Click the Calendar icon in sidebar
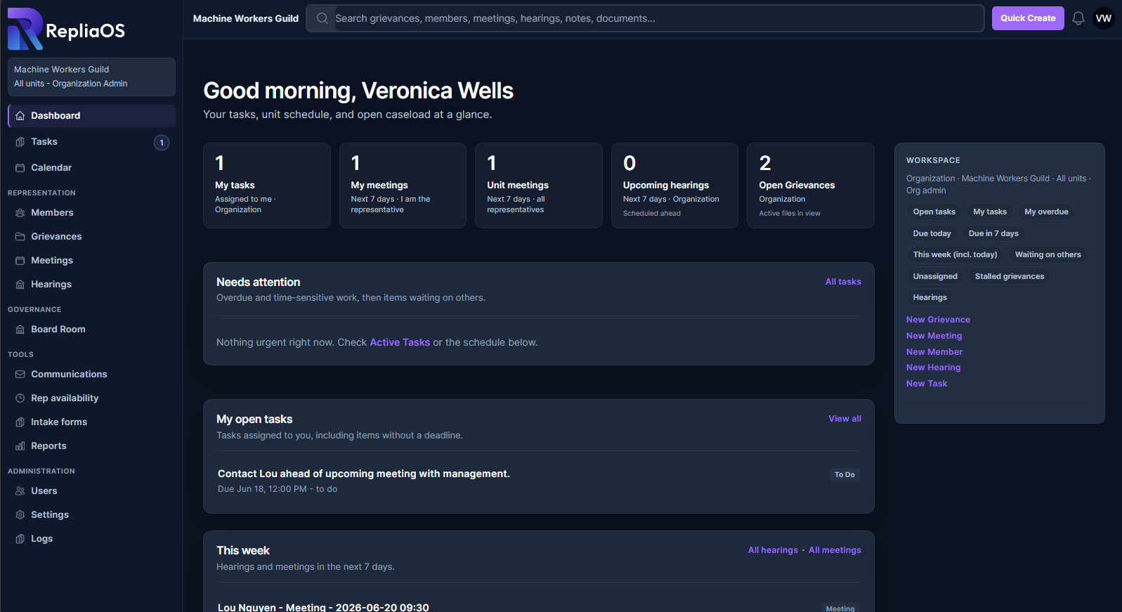The image size is (1122, 612). point(20,168)
